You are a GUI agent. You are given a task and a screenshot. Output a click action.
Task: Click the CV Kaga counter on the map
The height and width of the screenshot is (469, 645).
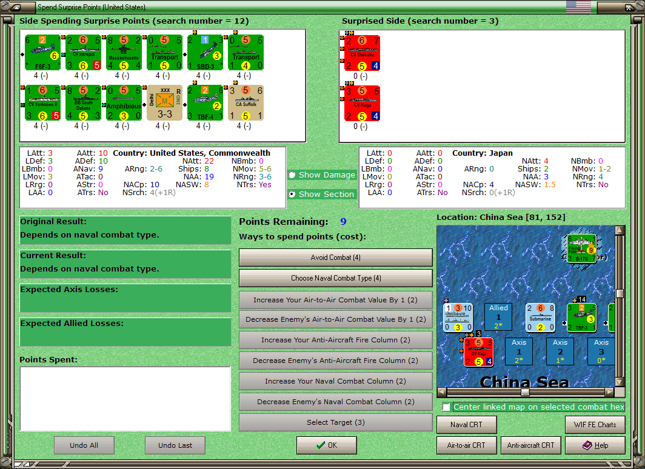478,352
